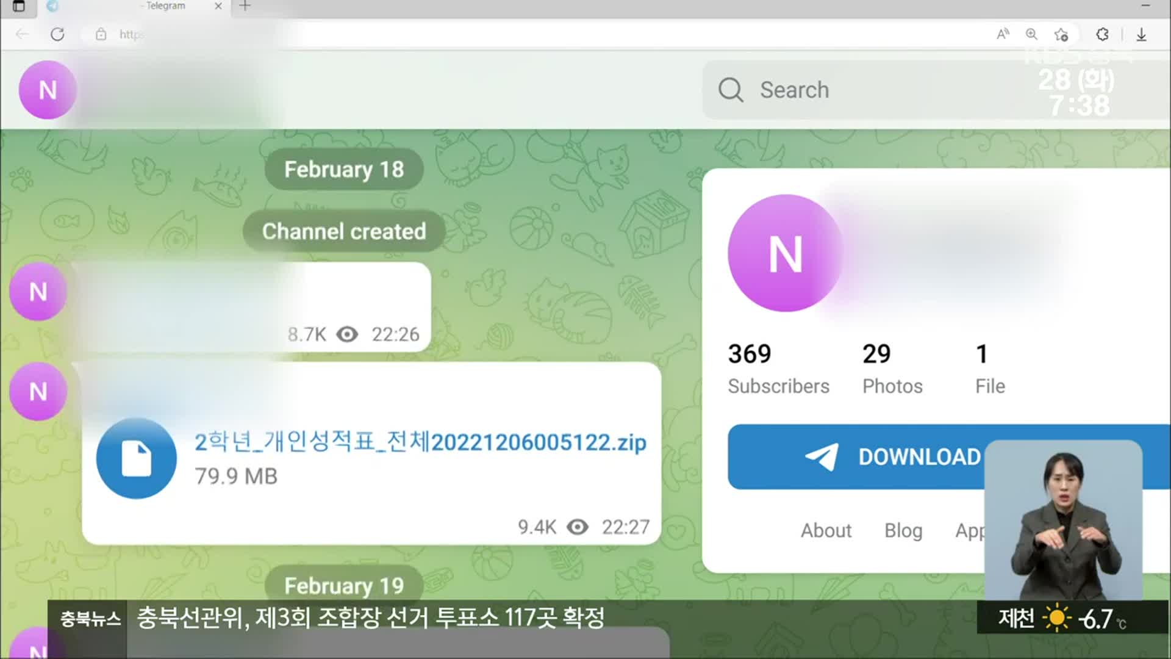Open the Blog section link
The width and height of the screenshot is (1171, 659).
tap(903, 530)
